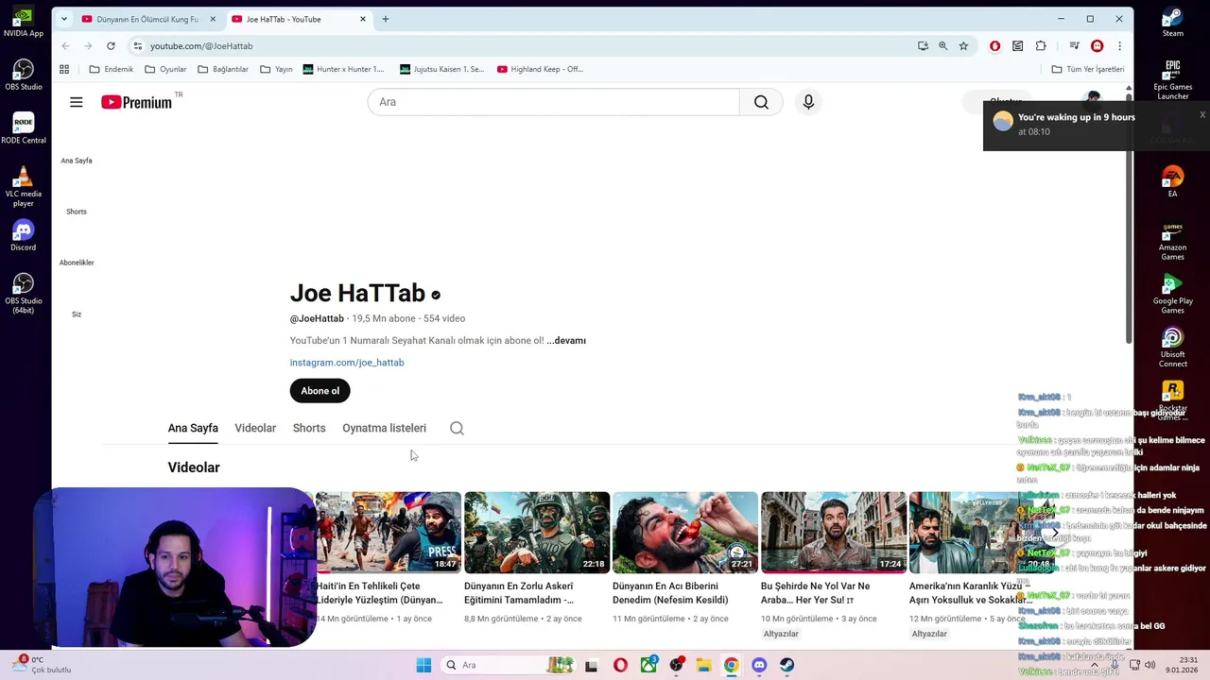Click the install app icon in address bar

tap(923, 45)
